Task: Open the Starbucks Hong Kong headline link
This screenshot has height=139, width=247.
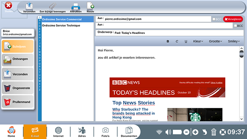Action: click(x=134, y=113)
